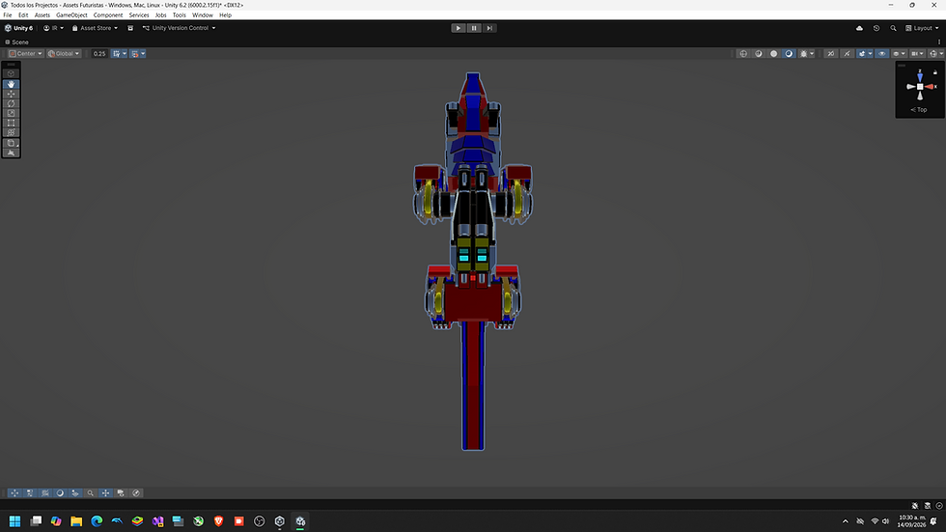The width and height of the screenshot is (946, 532).
Task: Toggle scene lighting button
Action: point(848,54)
